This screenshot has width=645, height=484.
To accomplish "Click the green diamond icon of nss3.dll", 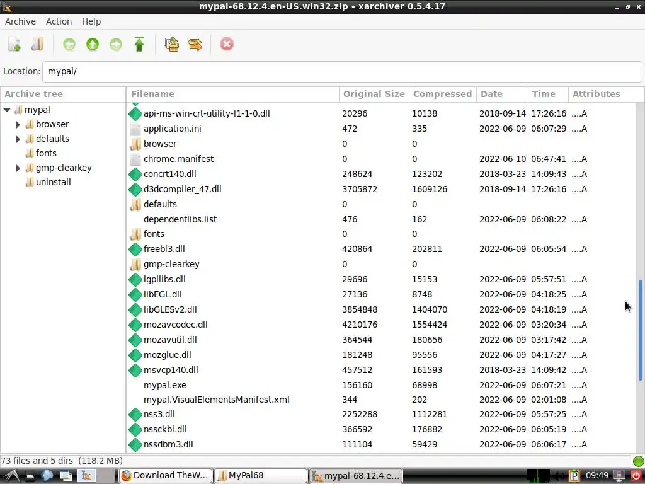I will pyautogui.click(x=135, y=415).
